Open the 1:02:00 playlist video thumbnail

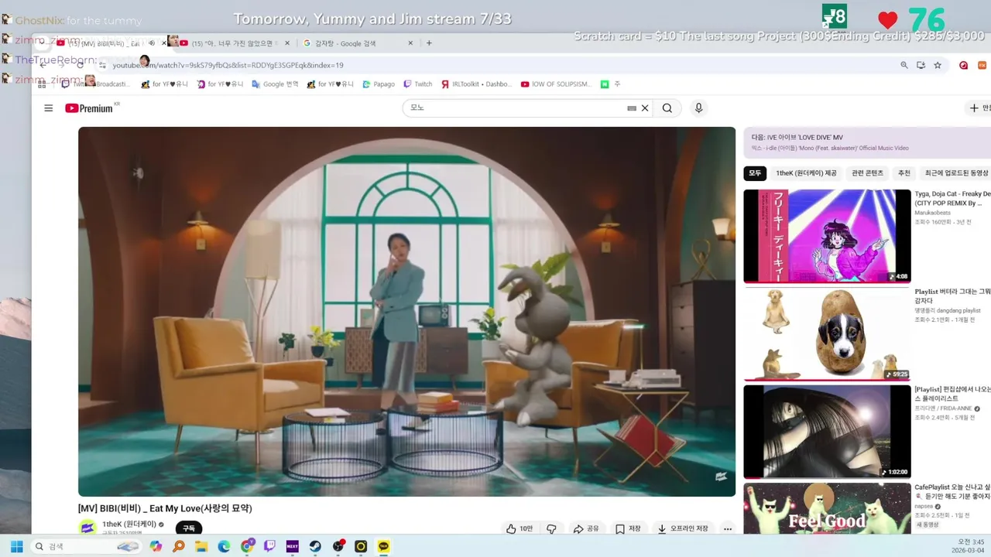pyautogui.click(x=827, y=432)
